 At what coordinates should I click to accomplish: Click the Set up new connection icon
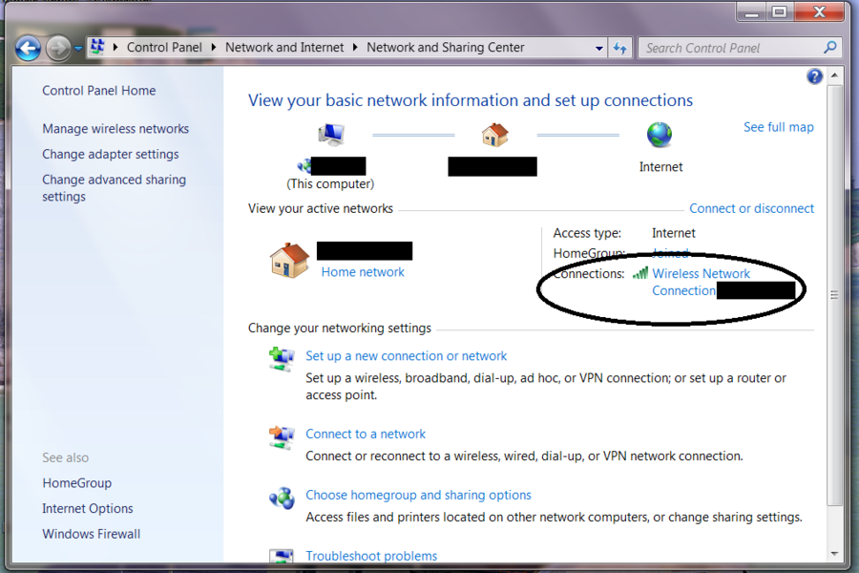[282, 357]
